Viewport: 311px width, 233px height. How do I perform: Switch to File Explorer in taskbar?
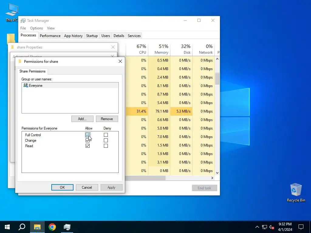click(37, 227)
